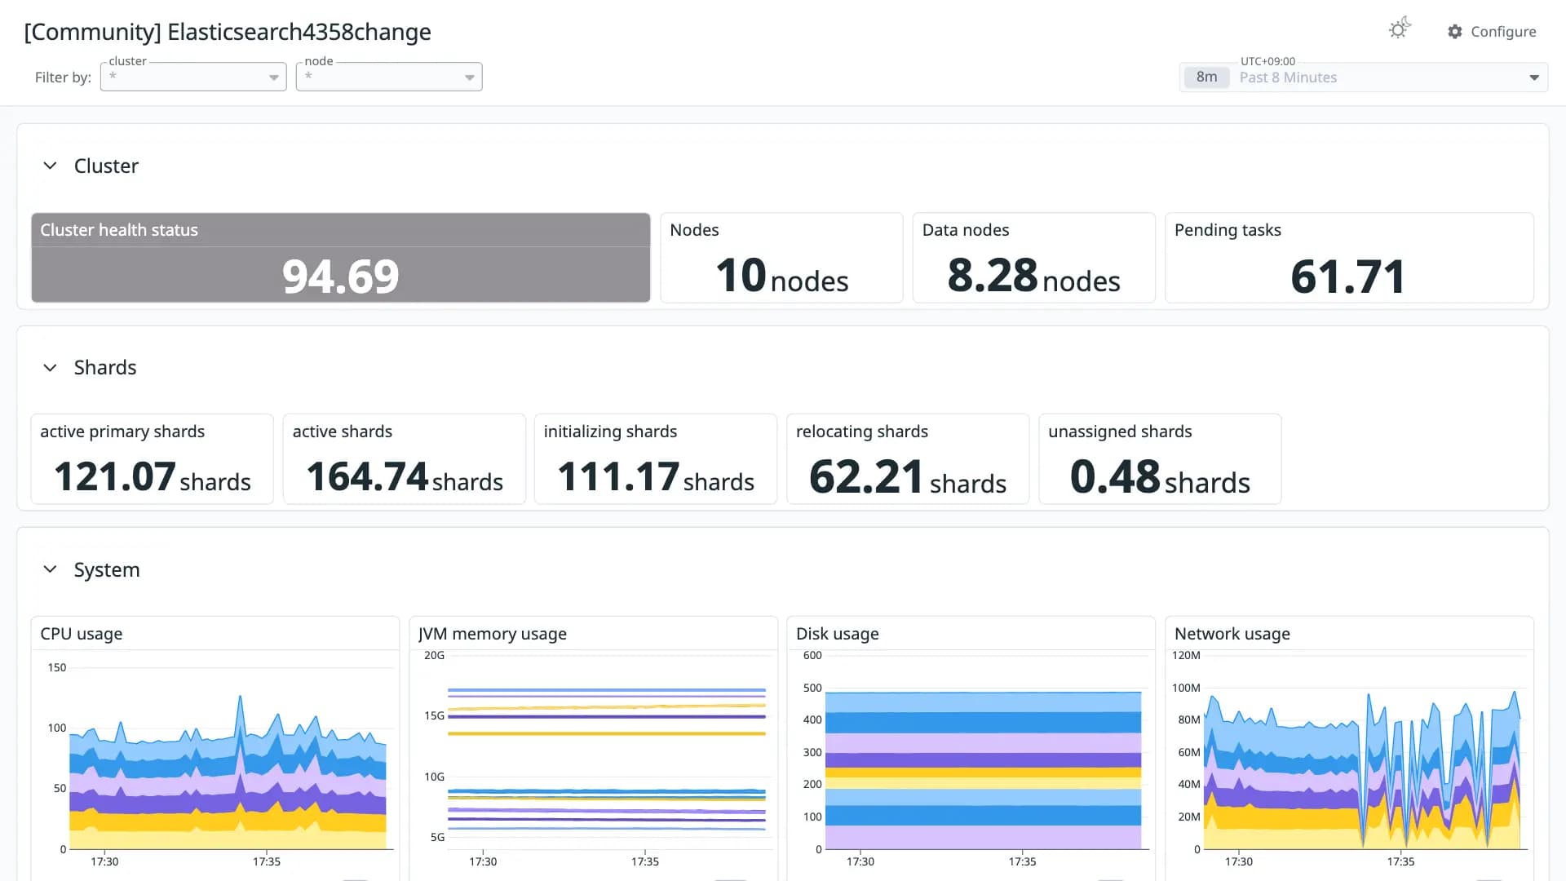The height and width of the screenshot is (881, 1566).
Task: Click the Data nodes value 8.28
Action: [x=992, y=275]
